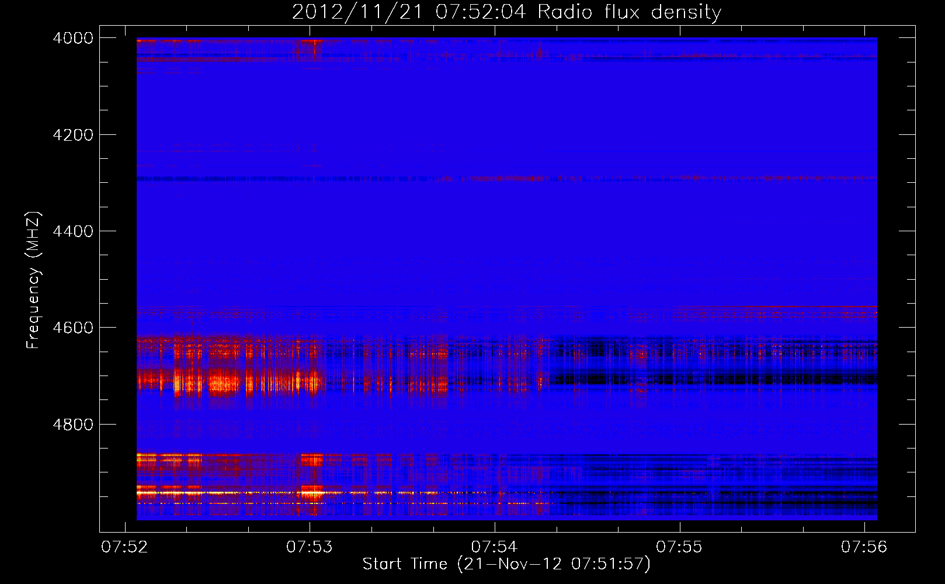Viewport: 945px width, 584px height.
Task: Click the 07:56 time tick label
Action: point(864,547)
